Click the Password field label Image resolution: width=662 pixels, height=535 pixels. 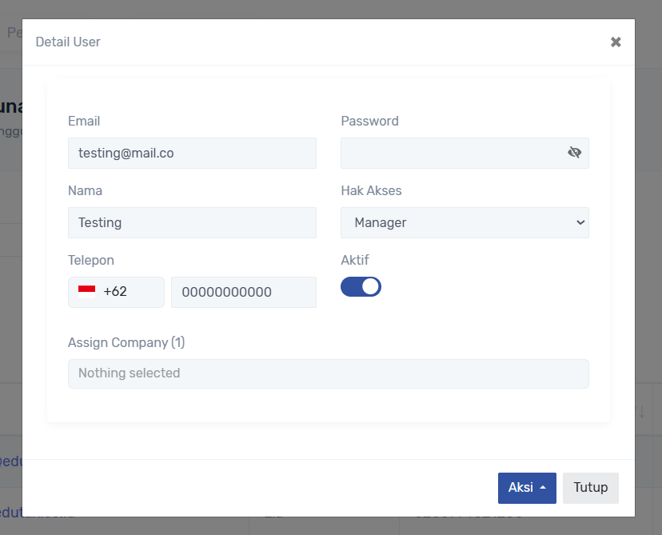pyautogui.click(x=369, y=121)
